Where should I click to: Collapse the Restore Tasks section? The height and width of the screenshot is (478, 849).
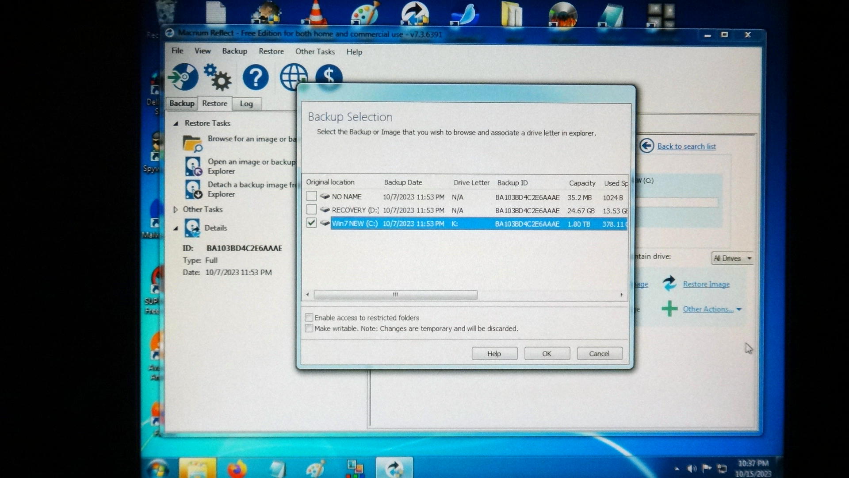[x=176, y=123]
